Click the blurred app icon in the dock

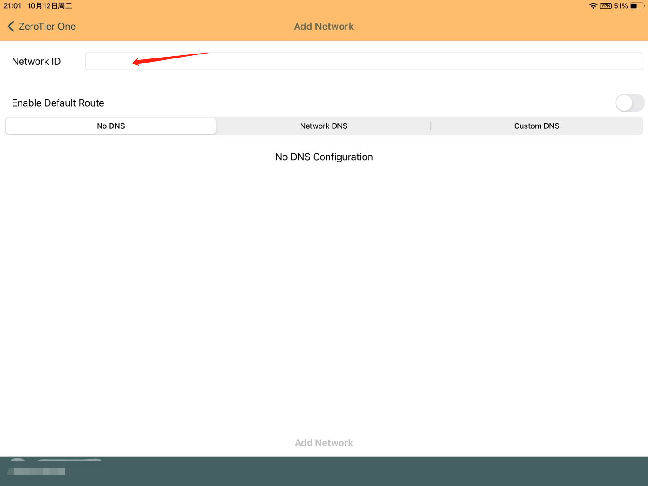point(36,471)
